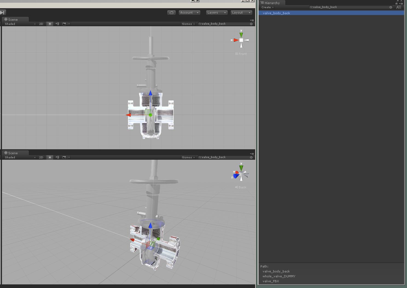Screen dimensions: 407x288
Task: Toggle image effects in upper Scene view
Action: click(x=64, y=24)
